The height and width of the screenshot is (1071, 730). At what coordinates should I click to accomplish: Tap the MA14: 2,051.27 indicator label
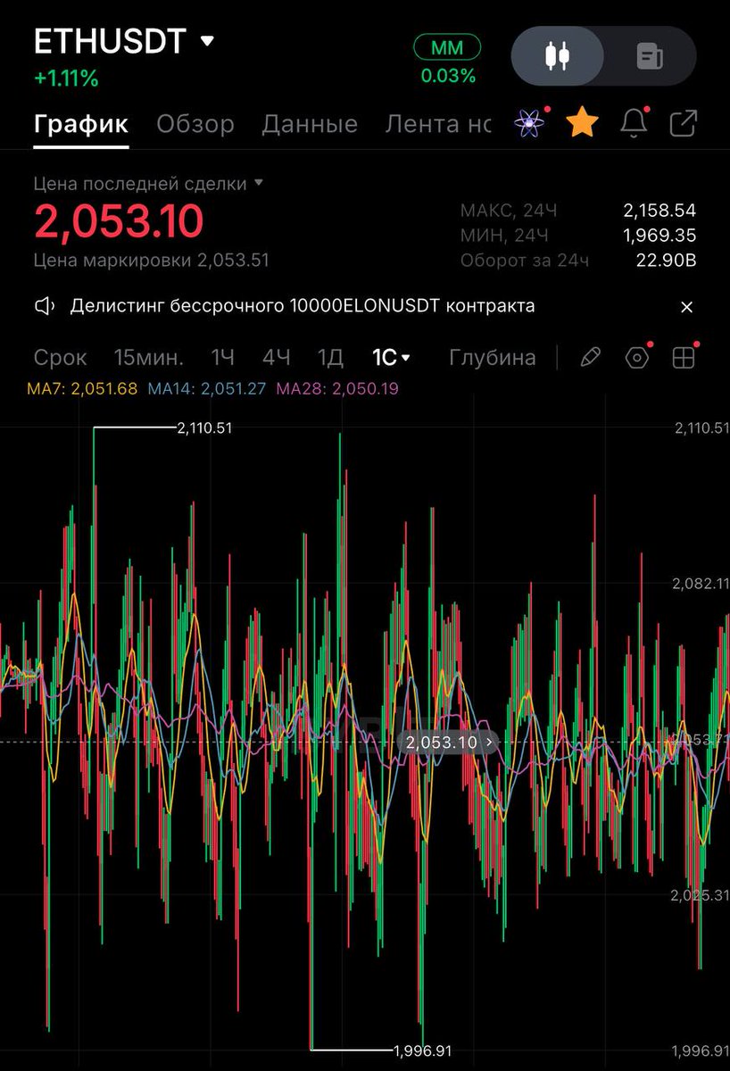point(206,389)
